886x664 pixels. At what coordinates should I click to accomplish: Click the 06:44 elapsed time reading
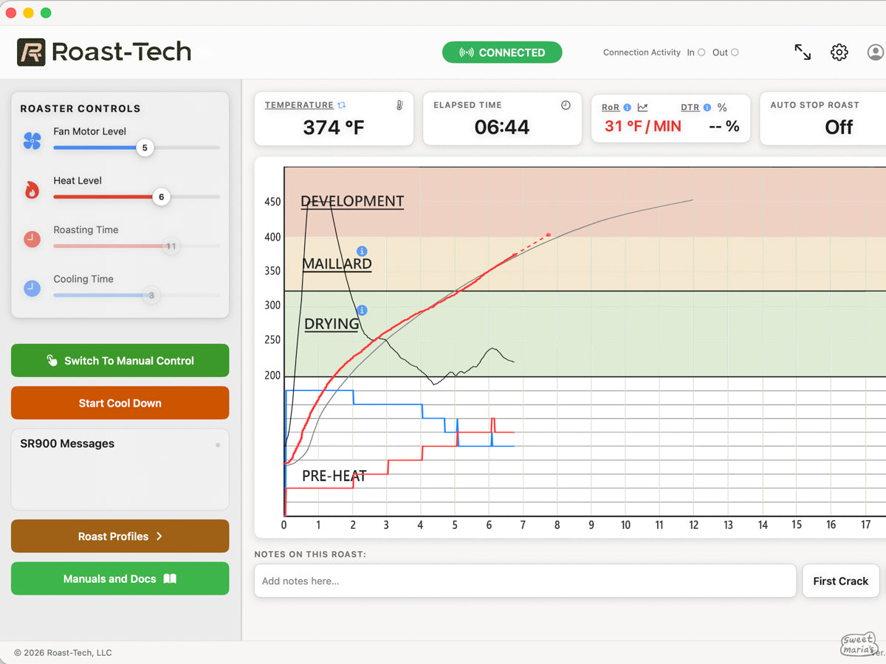[x=502, y=127]
